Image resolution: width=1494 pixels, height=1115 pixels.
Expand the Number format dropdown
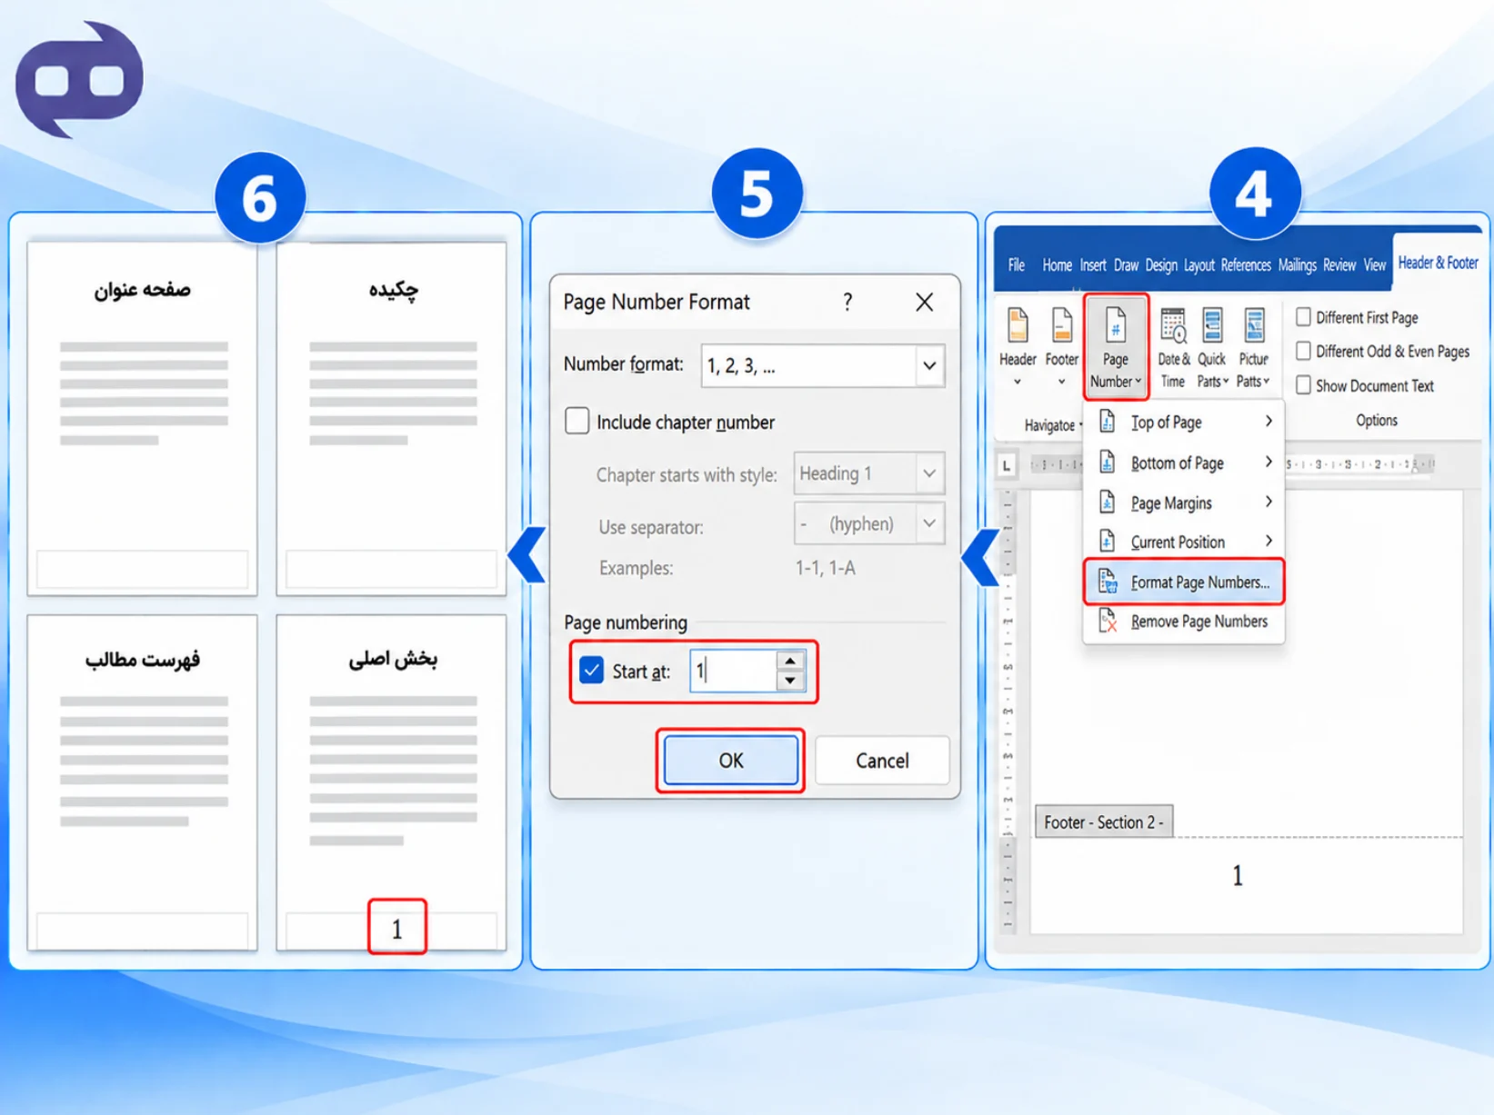[x=929, y=366]
